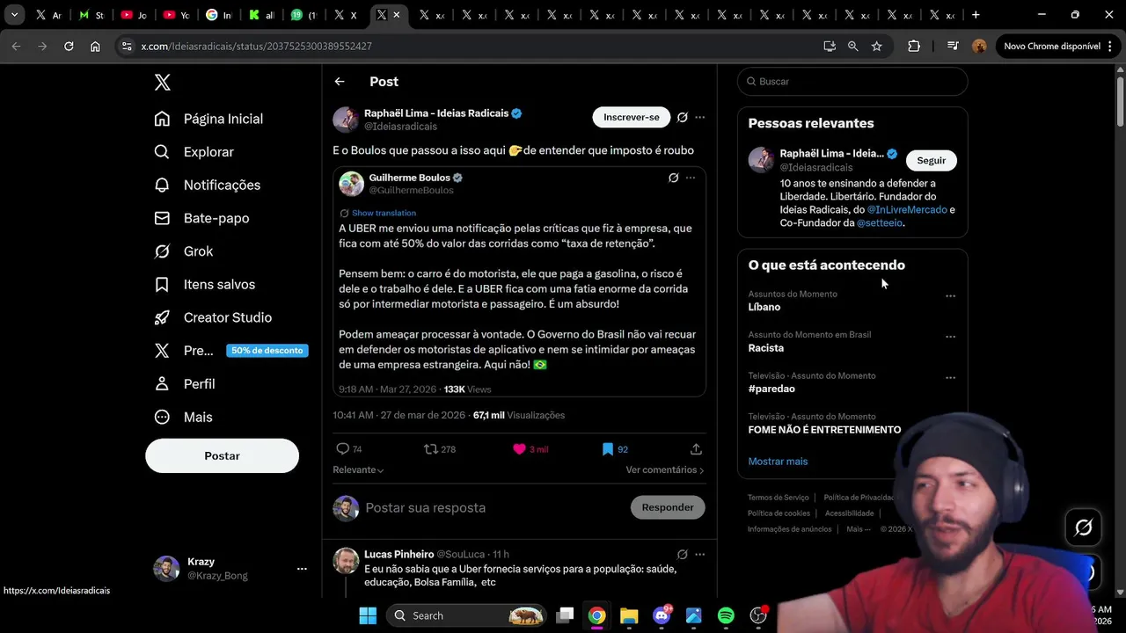
Task: Click the repost icon with 278
Action: 440,449
